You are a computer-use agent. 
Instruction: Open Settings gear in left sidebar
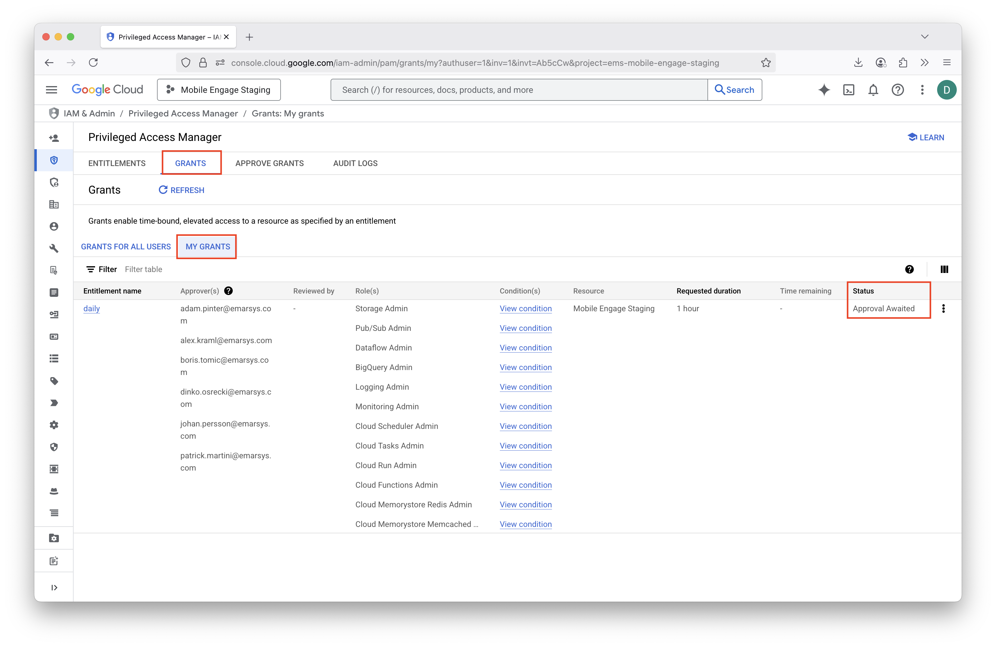pos(54,425)
